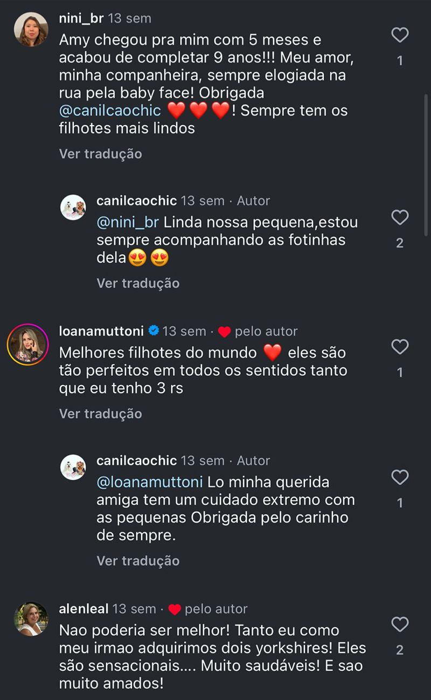Like alenleal's comment about yorkshires
The width and height of the screenshot is (431, 700).
point(400,624)
